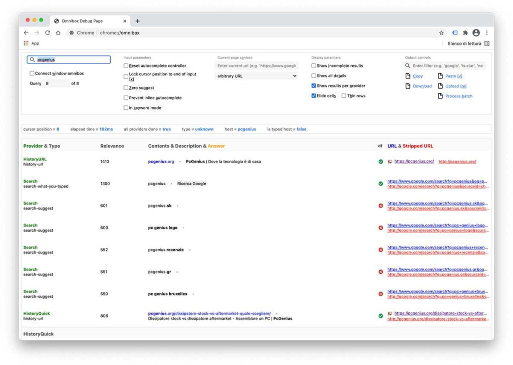
Task: Click the Upload [m] link
Action: point(456,86)
